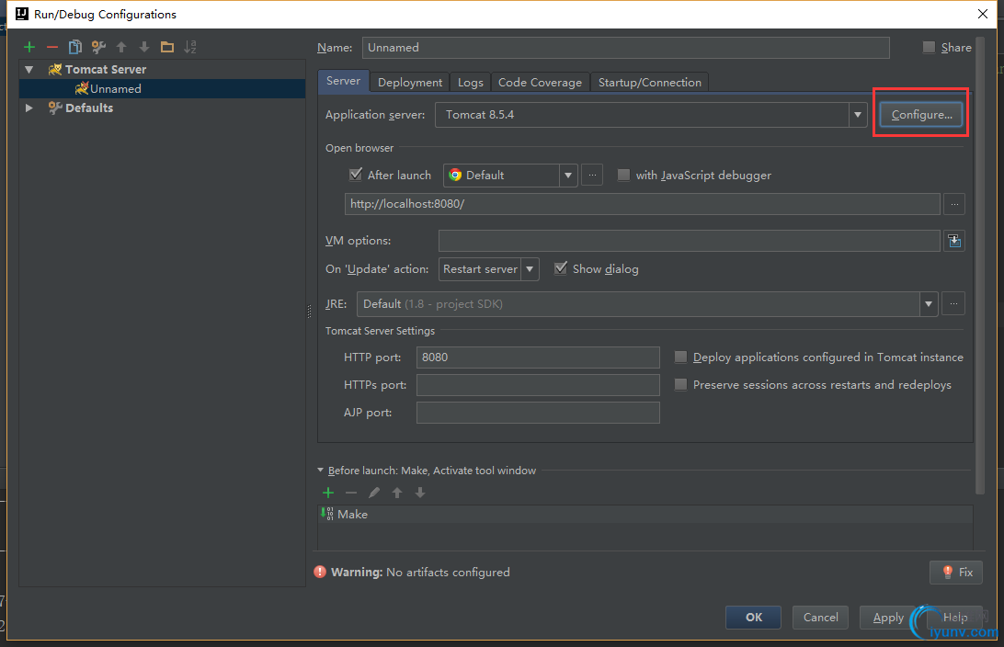Collapse the Before launch section
This screenshot has height=647, width=1004.
(320, 471)
